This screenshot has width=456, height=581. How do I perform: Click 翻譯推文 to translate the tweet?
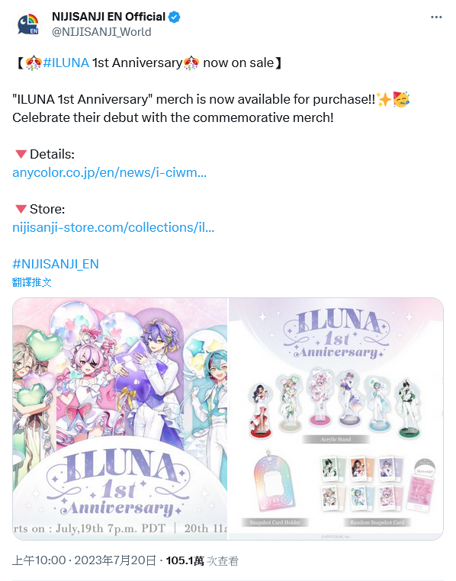[x=31, y=282]
